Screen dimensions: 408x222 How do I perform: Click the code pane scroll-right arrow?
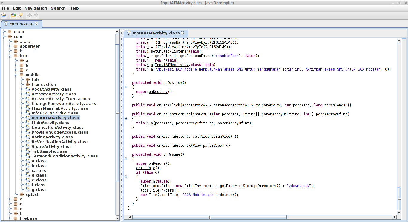(x=394, y=217)
